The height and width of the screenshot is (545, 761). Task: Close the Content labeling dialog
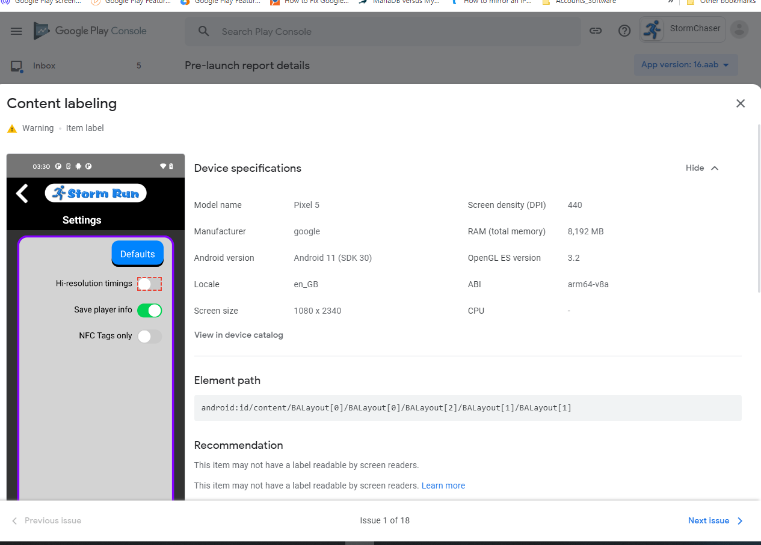click(741, 103)
